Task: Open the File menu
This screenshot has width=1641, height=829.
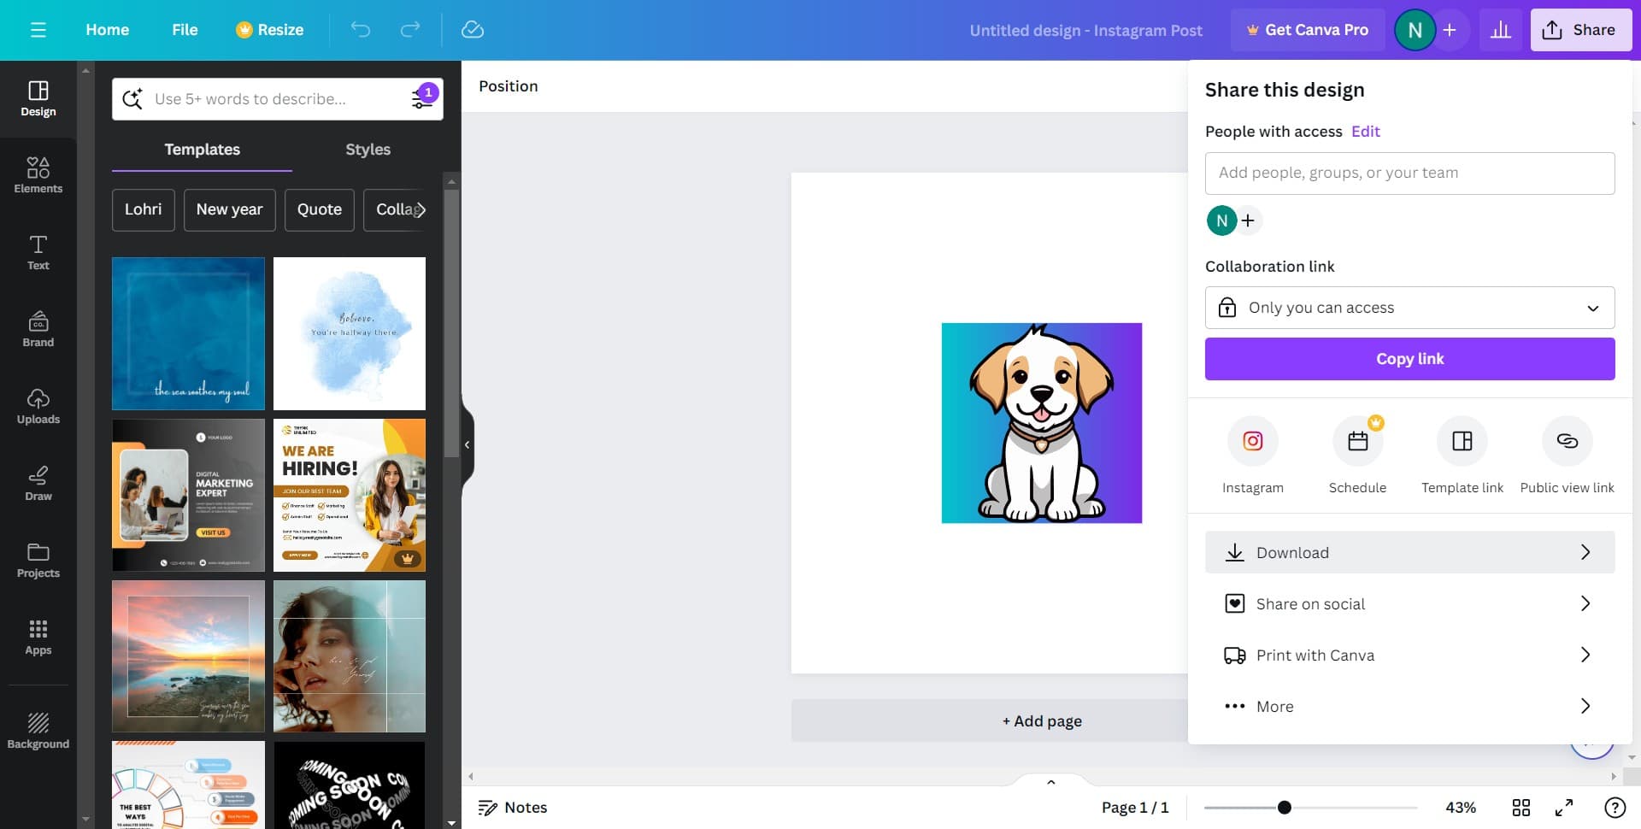Action: point(185,30)
